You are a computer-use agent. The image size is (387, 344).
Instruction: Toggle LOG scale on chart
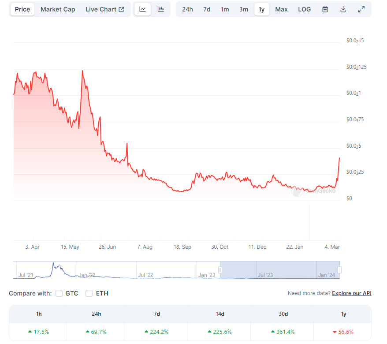click(x=304, y=9)
